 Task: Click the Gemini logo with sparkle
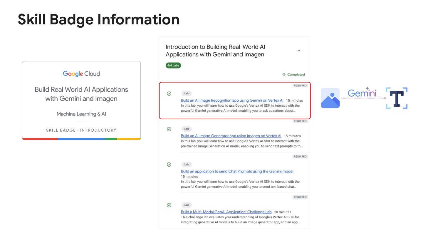[x=362, y=93]
